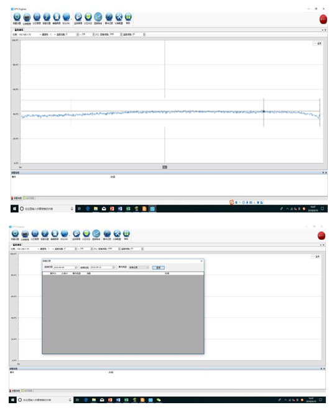334x410 pixels.
Task: Open the wrench-and-screwdriver instrument configuration icon above the blue curve chart
Action: 119,17
